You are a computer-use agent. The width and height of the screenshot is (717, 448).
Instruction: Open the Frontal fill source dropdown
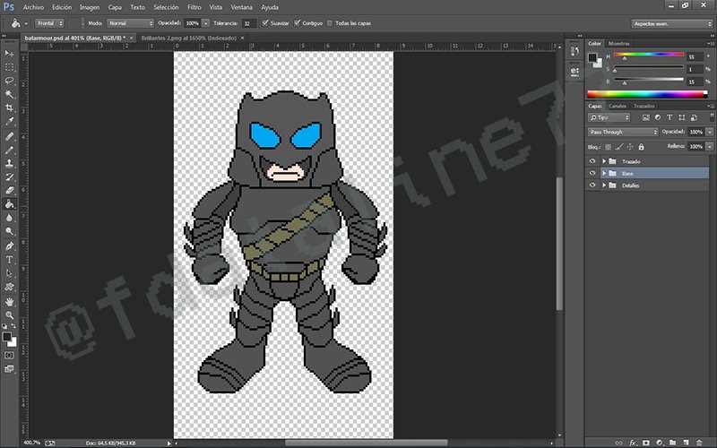click(49, 23)
